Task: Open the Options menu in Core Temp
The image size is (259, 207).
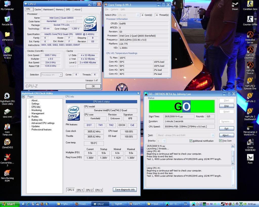Action: (114, 9)
